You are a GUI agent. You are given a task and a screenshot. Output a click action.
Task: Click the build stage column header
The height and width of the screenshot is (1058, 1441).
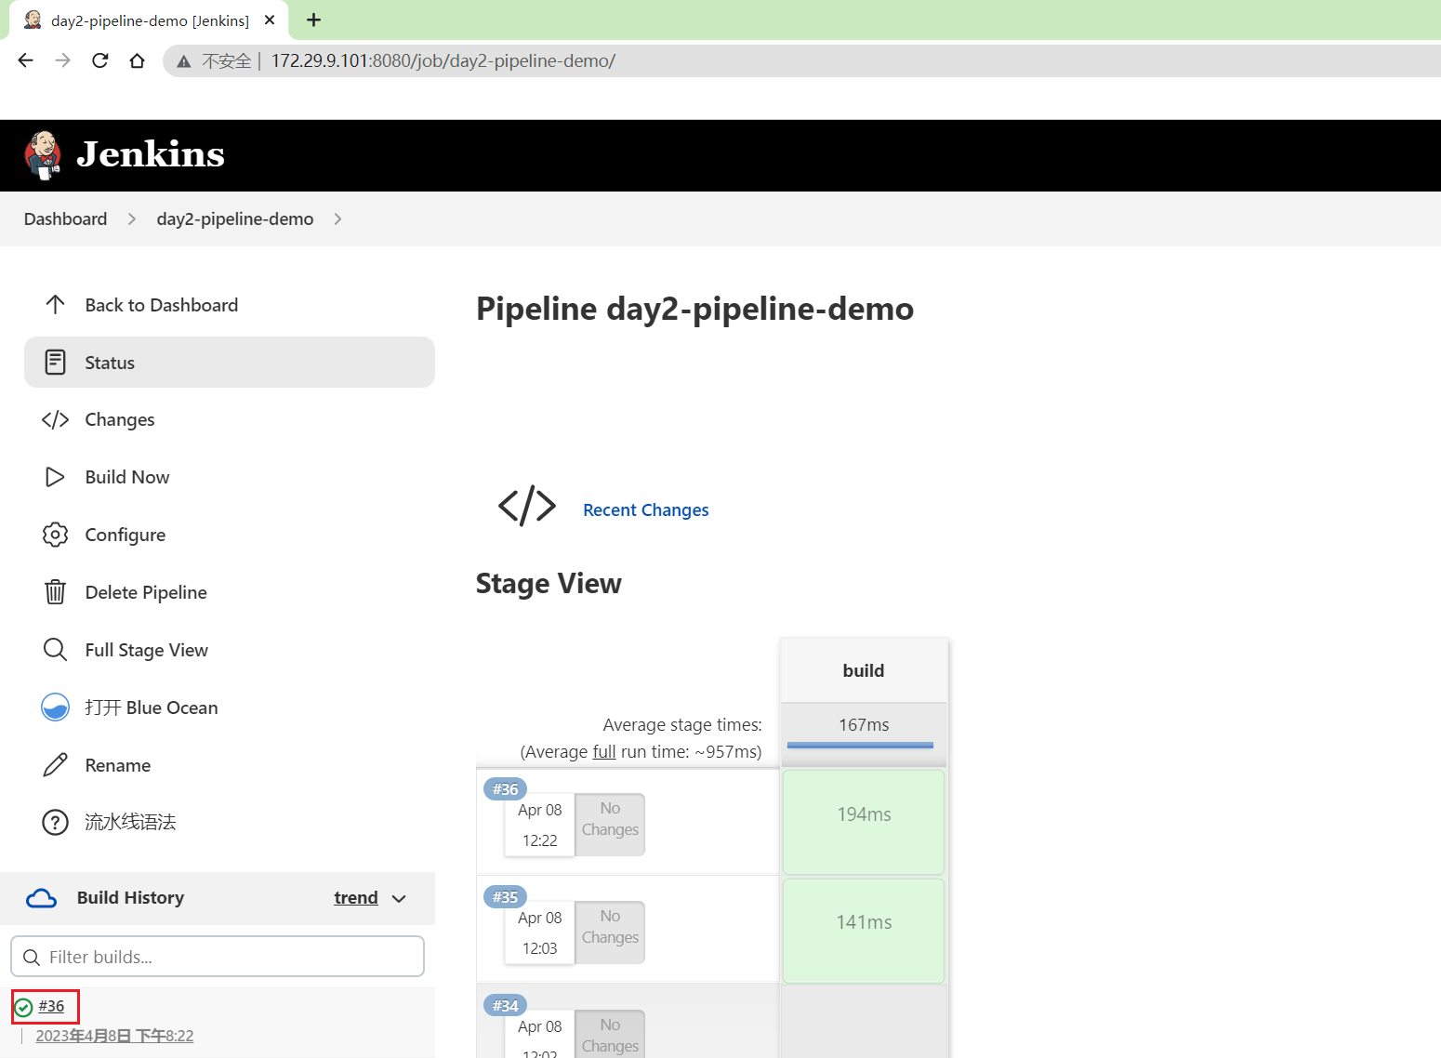tap(864, 670)
